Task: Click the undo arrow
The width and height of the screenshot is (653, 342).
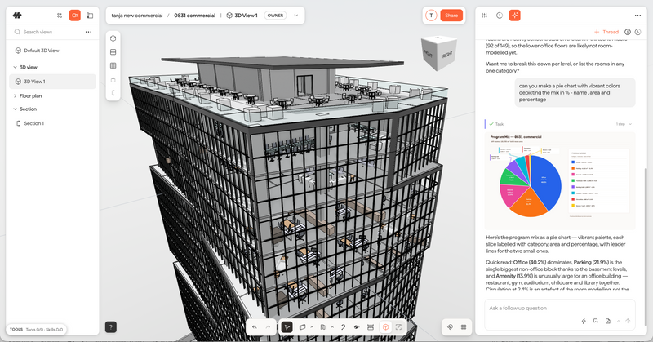Action: [x=255, y=327]
